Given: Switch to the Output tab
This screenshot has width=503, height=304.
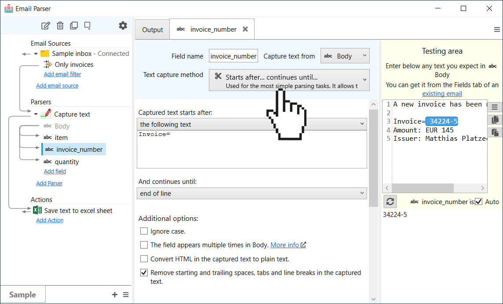Looking at the screenshot, I should pos(153,30).
